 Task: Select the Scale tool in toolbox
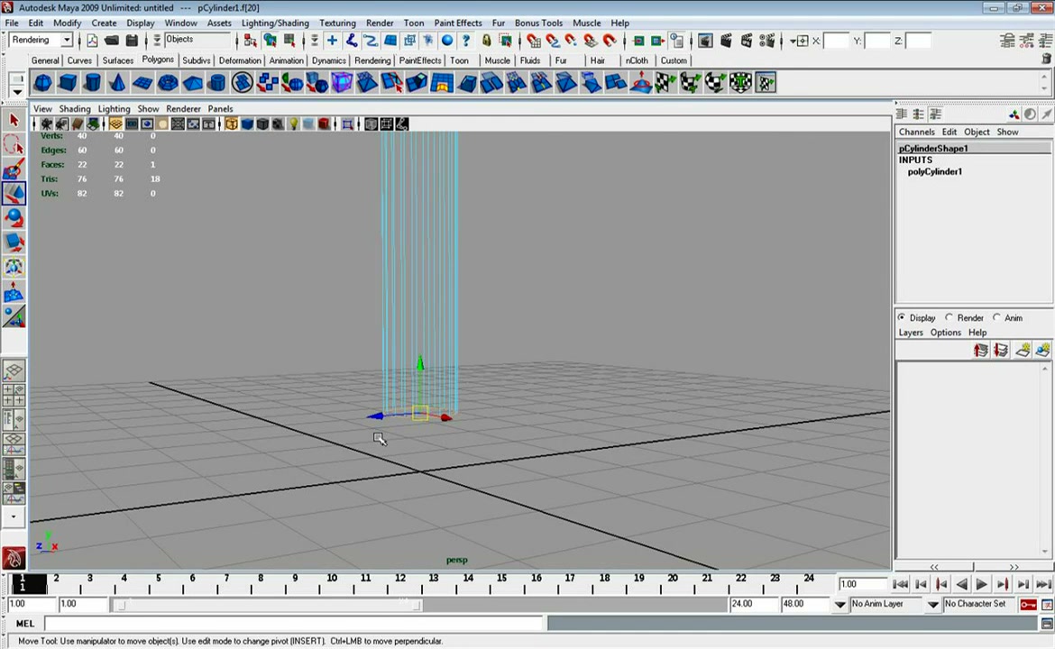pyautogui.click(x=14, y=242)
